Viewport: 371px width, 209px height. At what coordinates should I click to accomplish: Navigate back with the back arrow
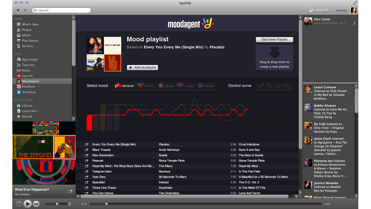tap(18, 10)
